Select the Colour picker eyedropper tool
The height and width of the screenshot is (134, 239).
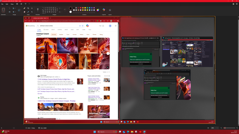click(x=28, y=12)
